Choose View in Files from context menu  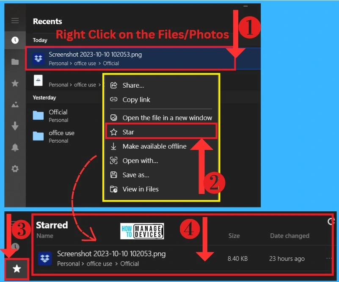[161, 189]
